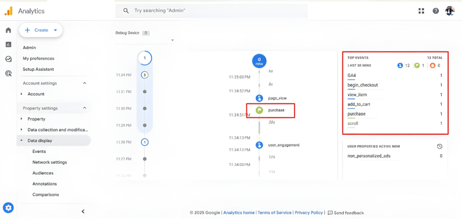
Task: Open the Home icon in left rail
Action: pyautogui.click(x=8, y=30)
